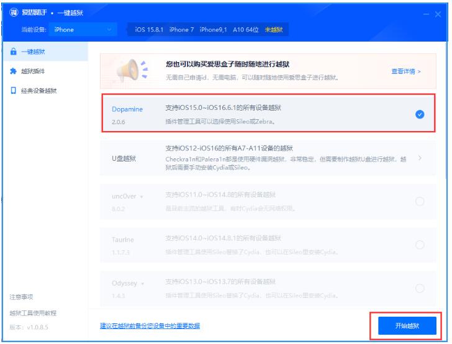Pick the Odyssey radio button
The image size is (452, 344).
click(419, 288)
